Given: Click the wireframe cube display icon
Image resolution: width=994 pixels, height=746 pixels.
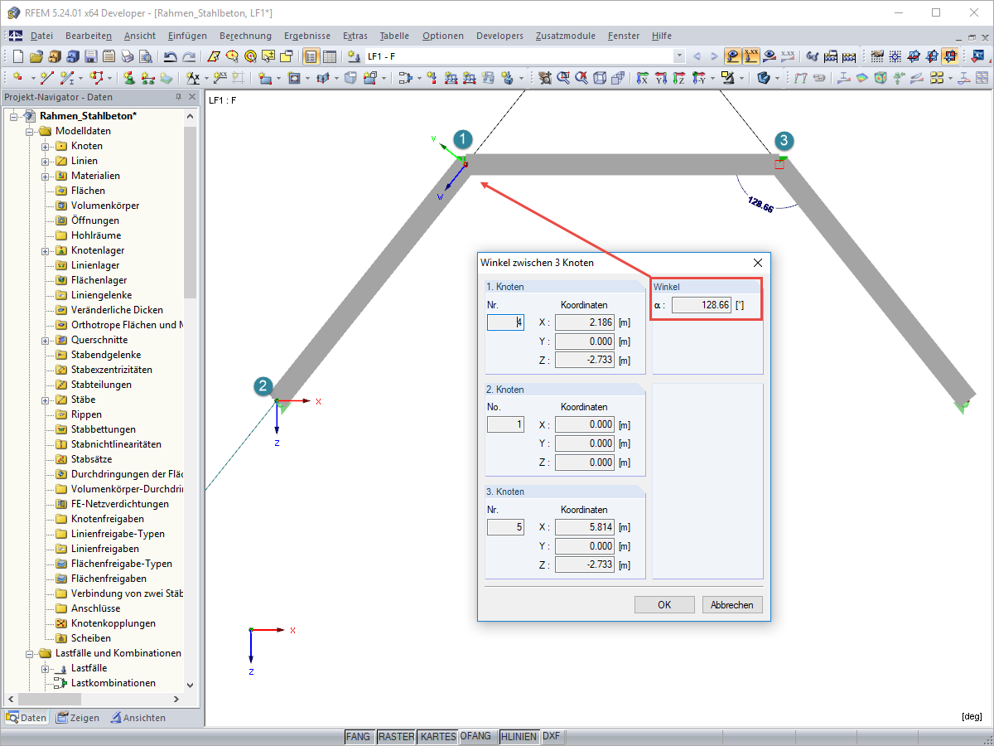Looking at the screenshot, I should click(600, 78).
